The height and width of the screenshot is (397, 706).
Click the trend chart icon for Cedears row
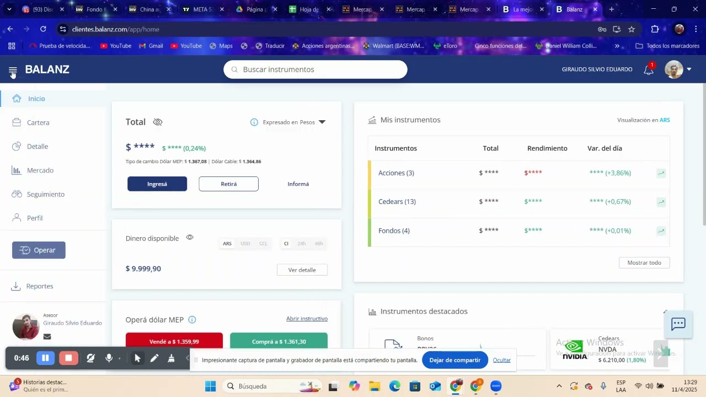pos(661,202)
